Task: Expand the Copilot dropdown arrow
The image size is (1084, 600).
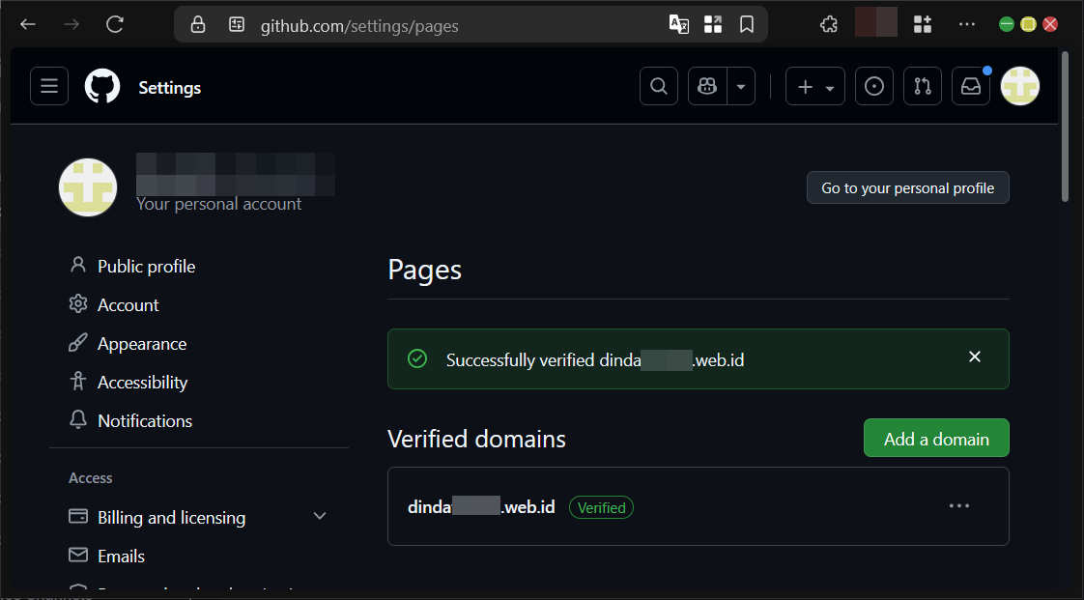Action: (x=740, y=86)
